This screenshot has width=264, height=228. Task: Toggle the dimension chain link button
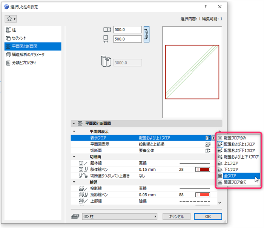pos(146,34)
